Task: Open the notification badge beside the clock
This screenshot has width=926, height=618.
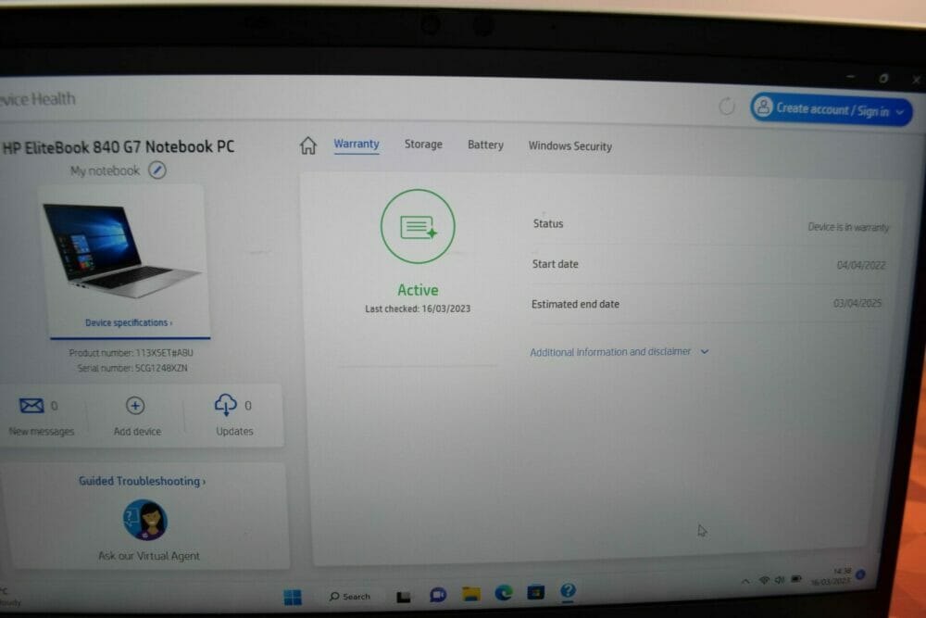Action: [860, 574]
